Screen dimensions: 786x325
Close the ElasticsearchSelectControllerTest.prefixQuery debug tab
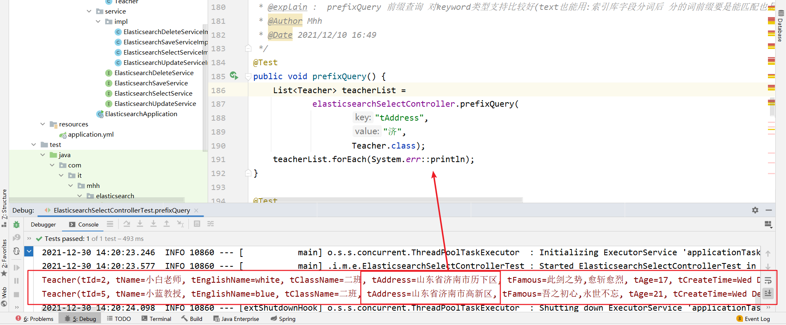(x=196, y=211)
